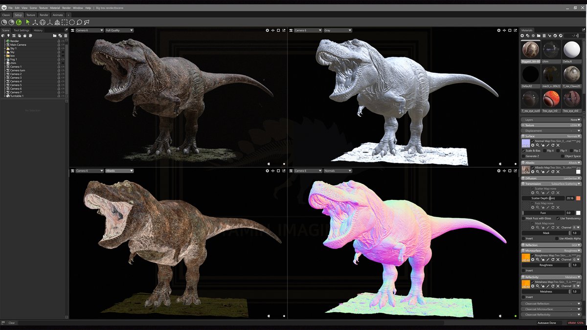Select Camera 3 in scene tree
Viewport: 587px width, 330px height.
click(x=16, y=78)
